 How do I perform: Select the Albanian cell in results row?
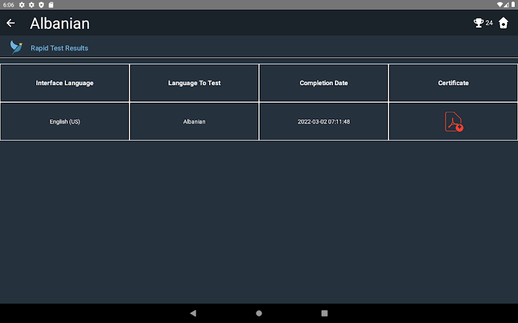pyautogui.click(x=194, y=121)
